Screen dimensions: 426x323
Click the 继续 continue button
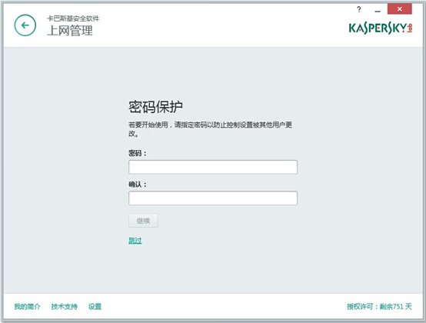(143, 221)
